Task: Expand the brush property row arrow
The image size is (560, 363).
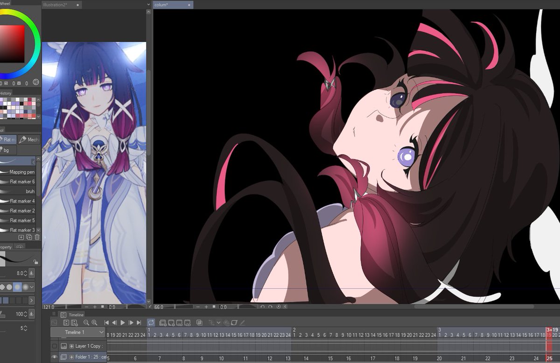Action: [32, 300]
